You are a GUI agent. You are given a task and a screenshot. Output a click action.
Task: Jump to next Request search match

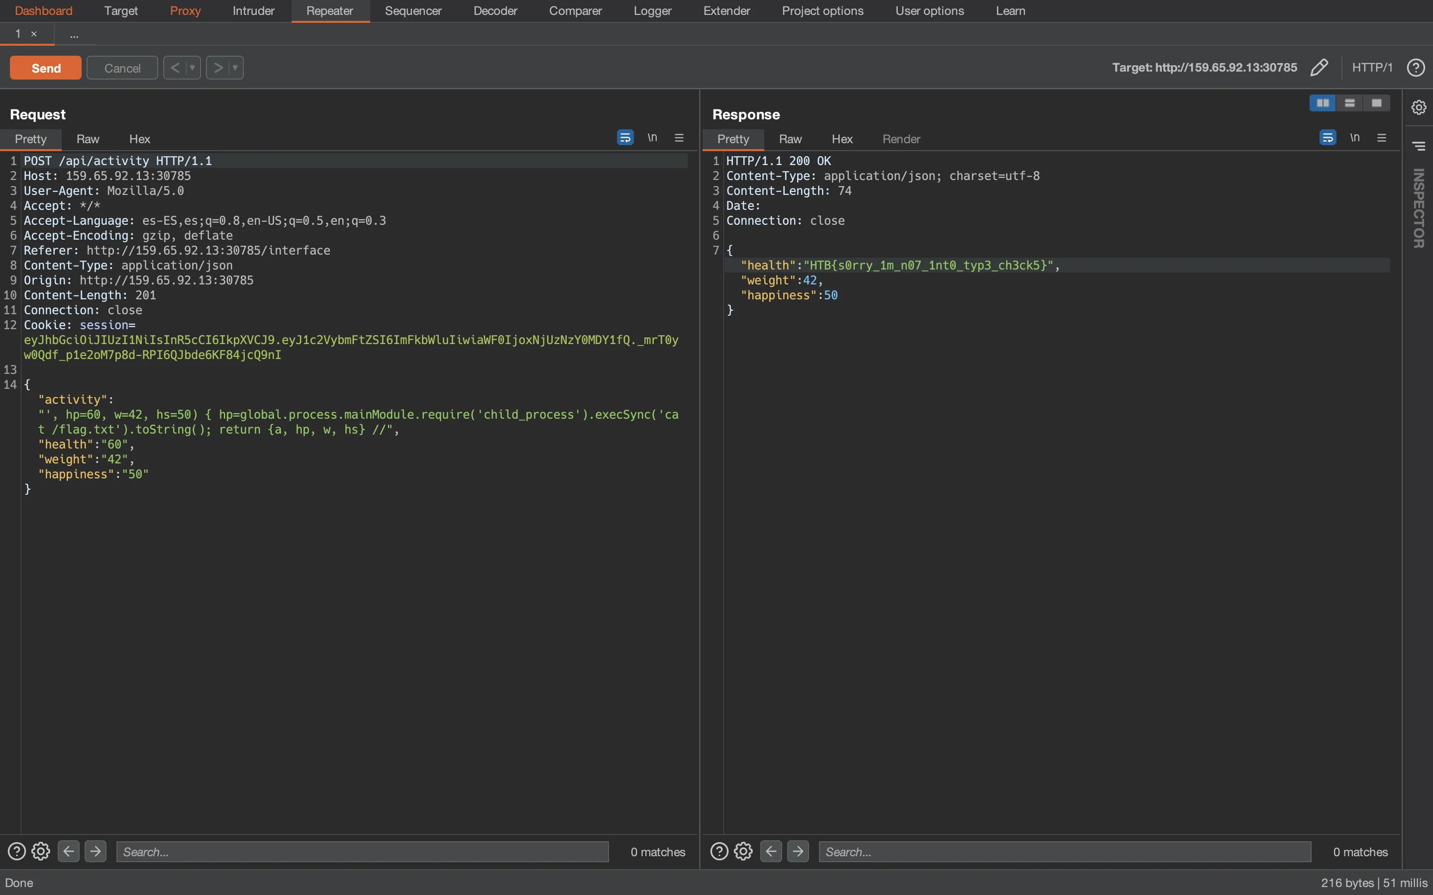pos(96,851)
